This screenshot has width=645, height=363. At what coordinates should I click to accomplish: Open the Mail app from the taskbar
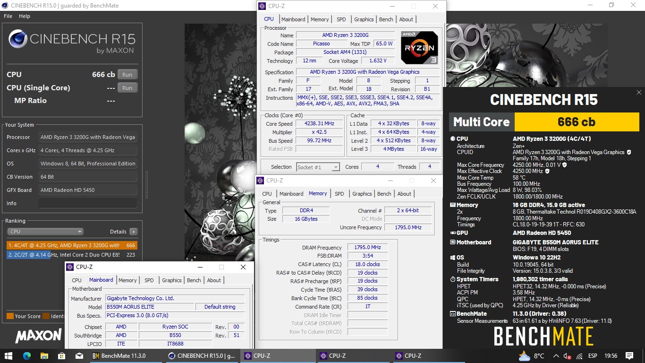pyautogui.click(x=79, y=356)
